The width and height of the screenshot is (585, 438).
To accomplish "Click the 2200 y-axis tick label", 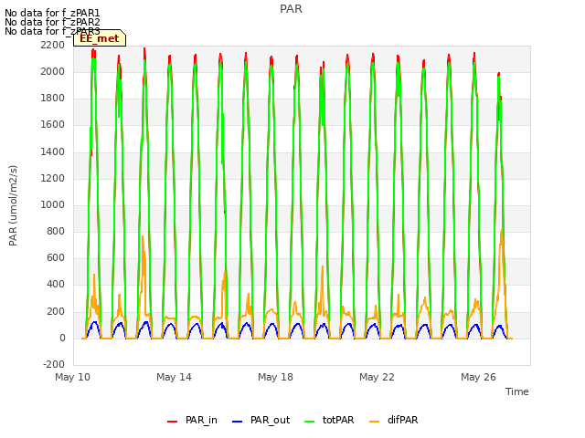I will pos(53,45).
